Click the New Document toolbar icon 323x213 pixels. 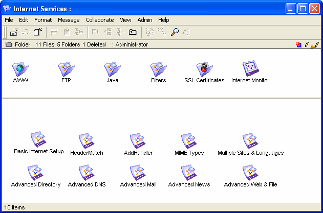click(38, 32)
